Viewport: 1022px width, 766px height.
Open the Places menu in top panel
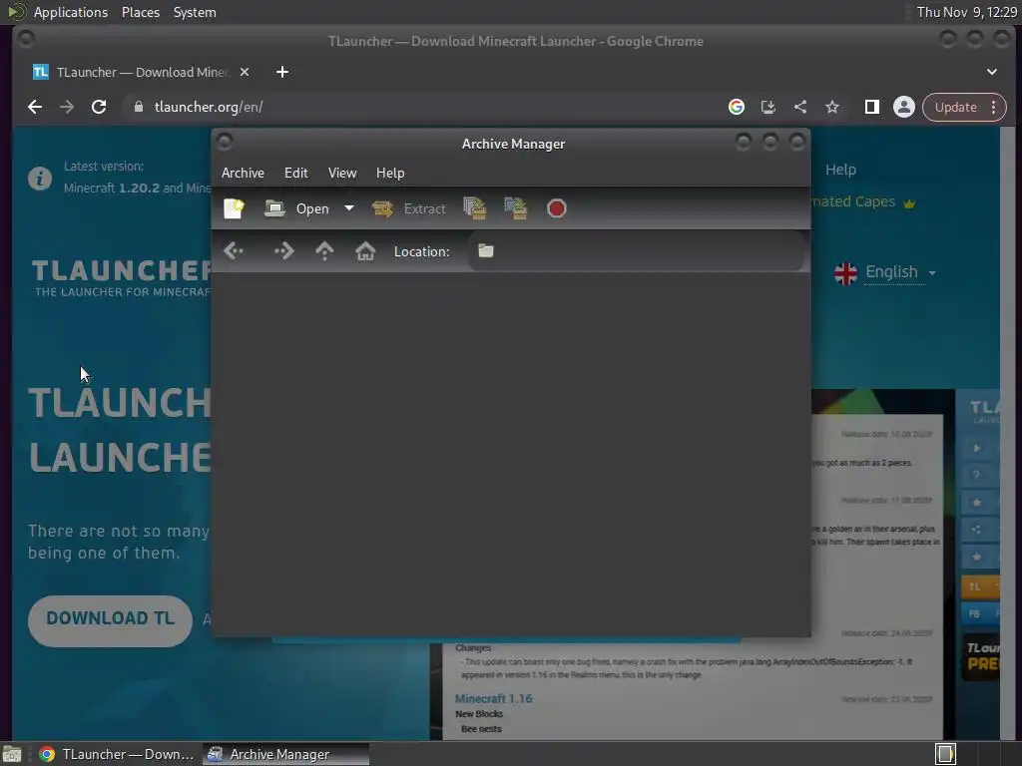(x=141, y=12)
